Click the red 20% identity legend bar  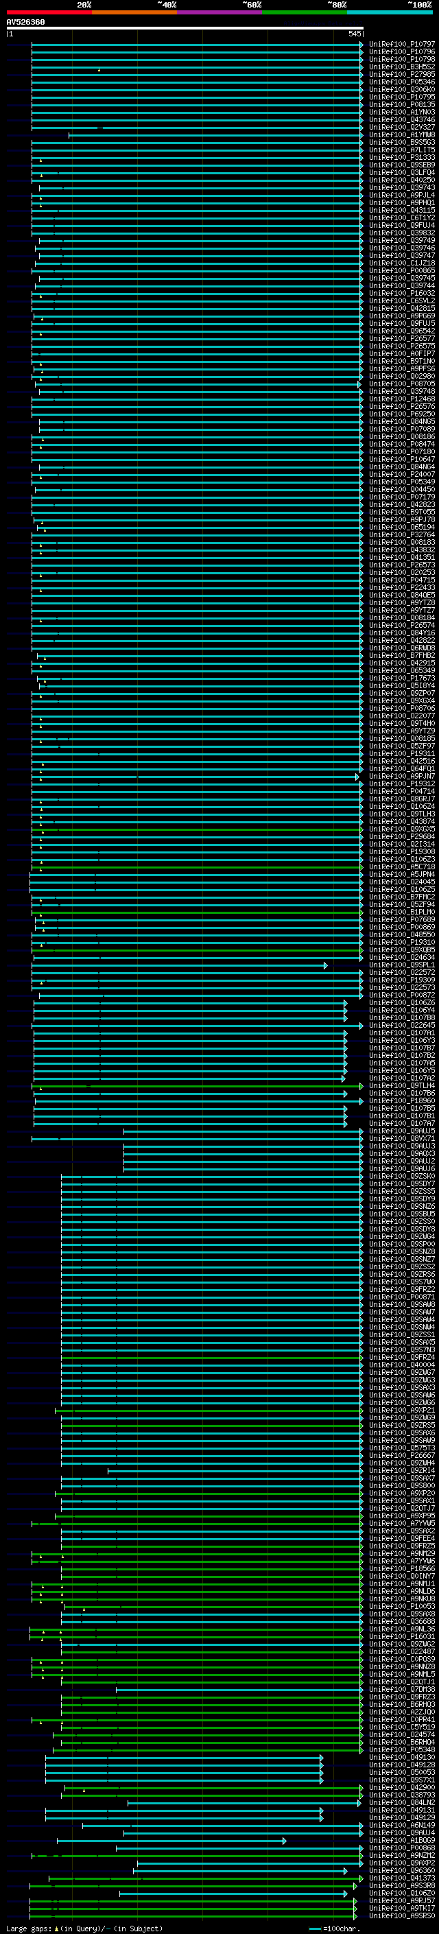49,13
